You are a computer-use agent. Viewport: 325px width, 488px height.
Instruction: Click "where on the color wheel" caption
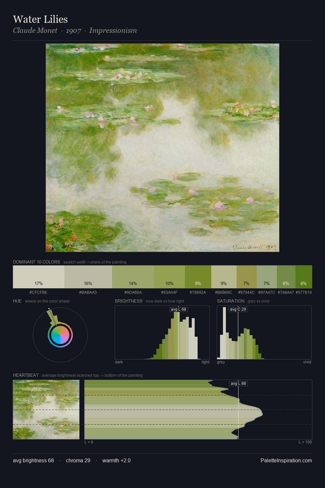47,301
